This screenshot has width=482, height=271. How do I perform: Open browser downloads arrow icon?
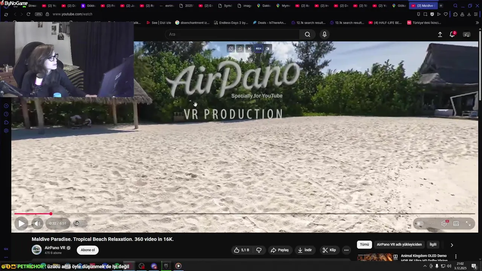coord(469,14)
